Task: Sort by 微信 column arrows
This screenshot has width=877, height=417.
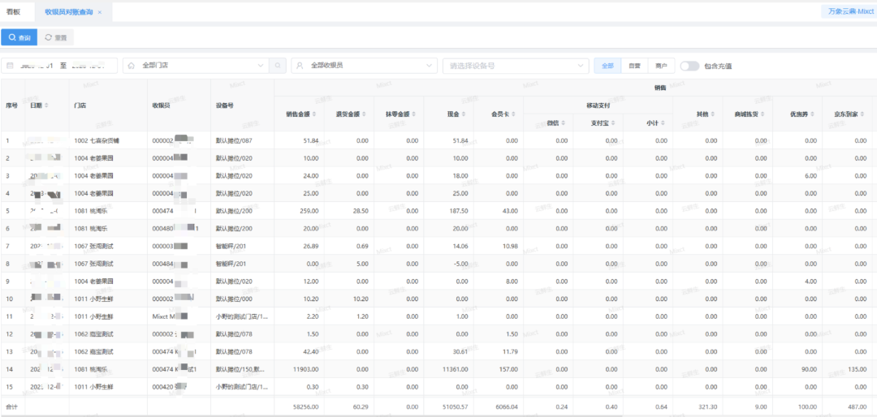Action: [x=564, y=123]
